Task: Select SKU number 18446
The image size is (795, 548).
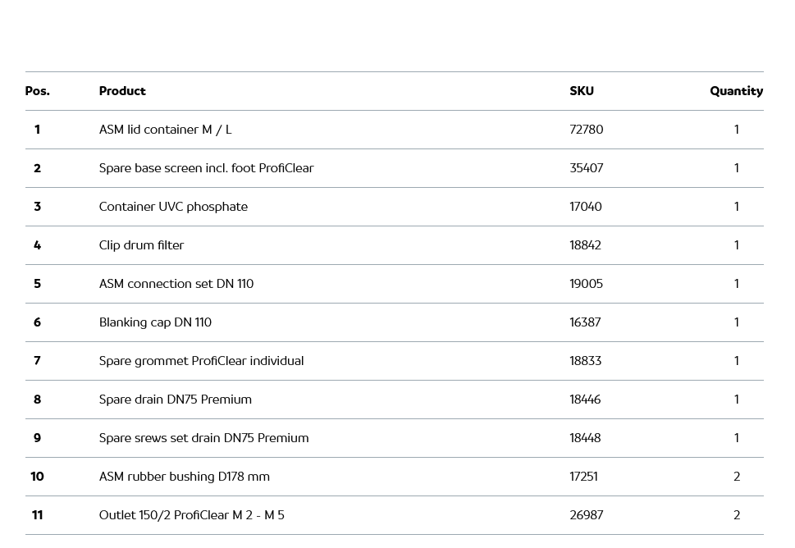Action: point(585,400)
